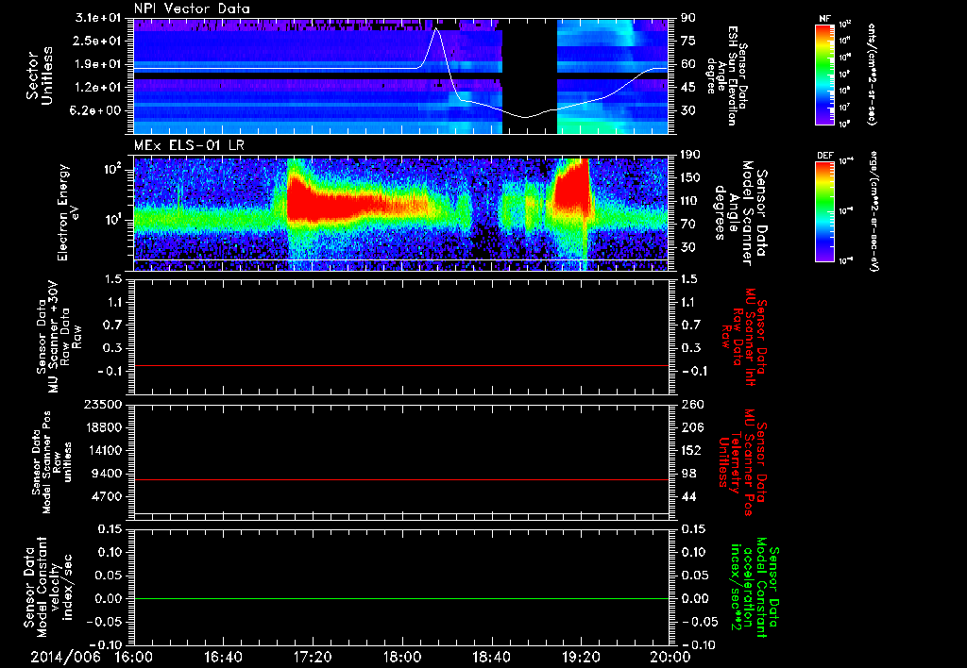967x668 pixels.
Task: Click the 190 scanner angle tick label
Action: 690,155
